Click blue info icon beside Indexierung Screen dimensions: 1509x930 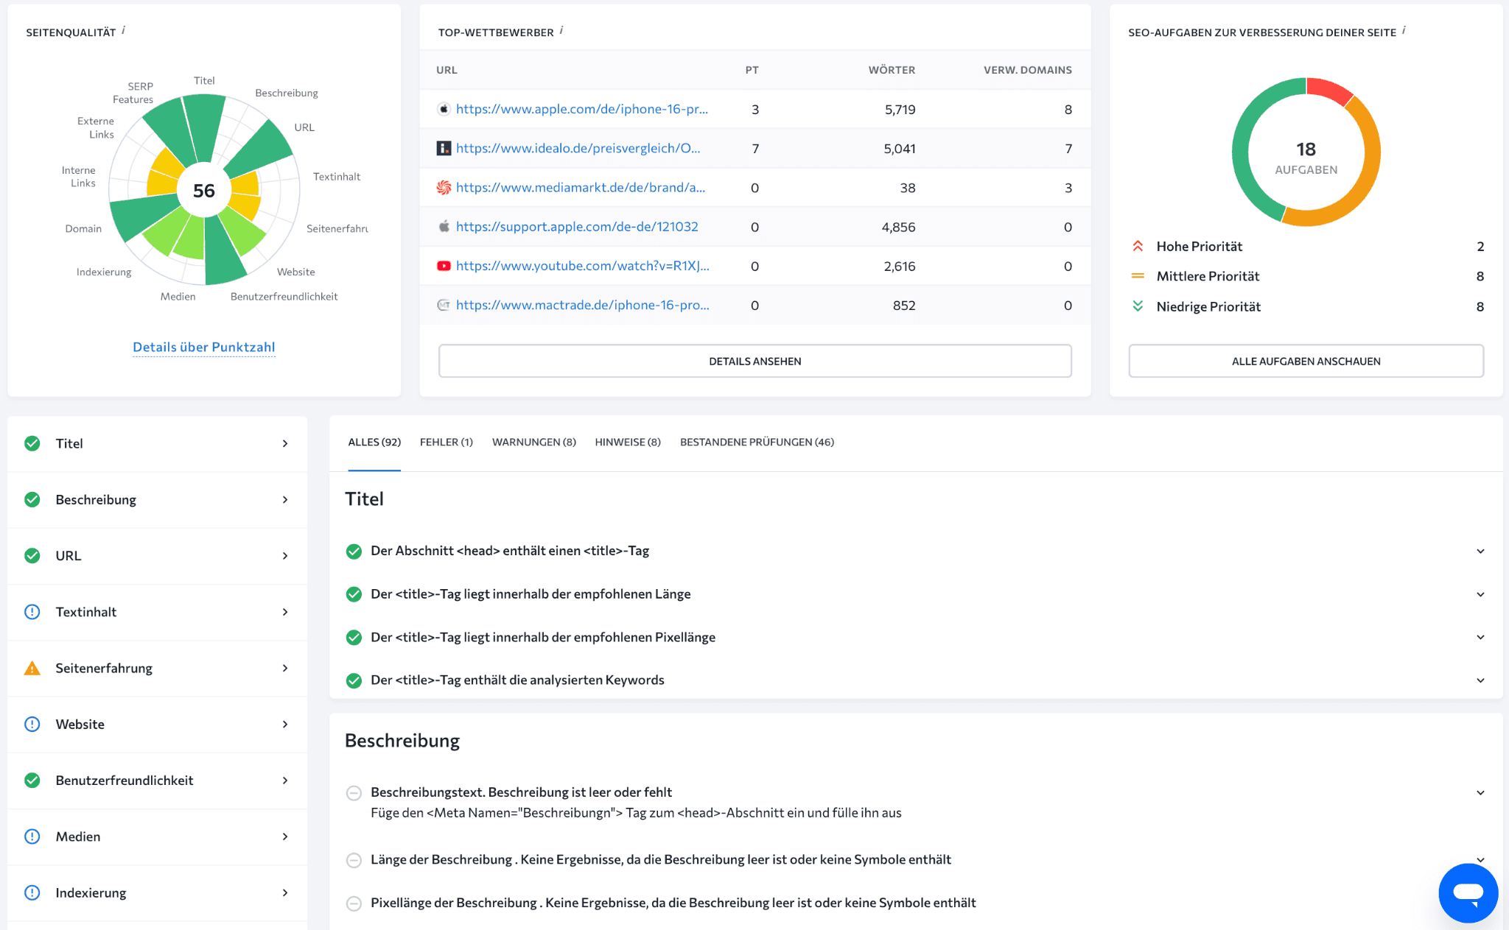click(x=32, y=892)
